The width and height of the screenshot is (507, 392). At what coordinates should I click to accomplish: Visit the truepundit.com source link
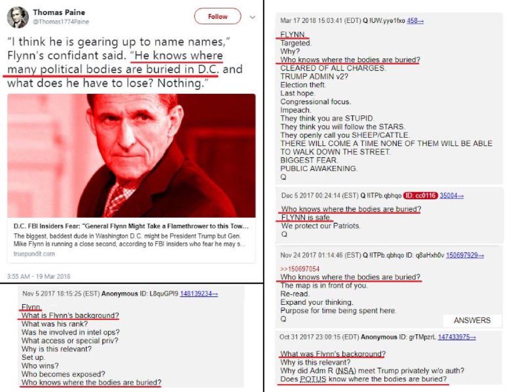34,254
